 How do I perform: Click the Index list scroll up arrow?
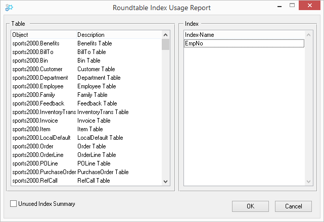[x=308, y=35]
